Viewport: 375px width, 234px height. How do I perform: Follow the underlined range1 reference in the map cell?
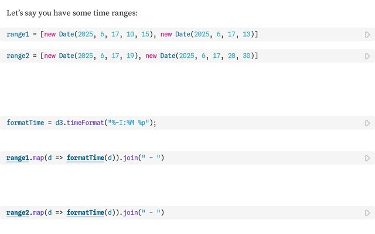pyautogui.click(x=18, y=158)
